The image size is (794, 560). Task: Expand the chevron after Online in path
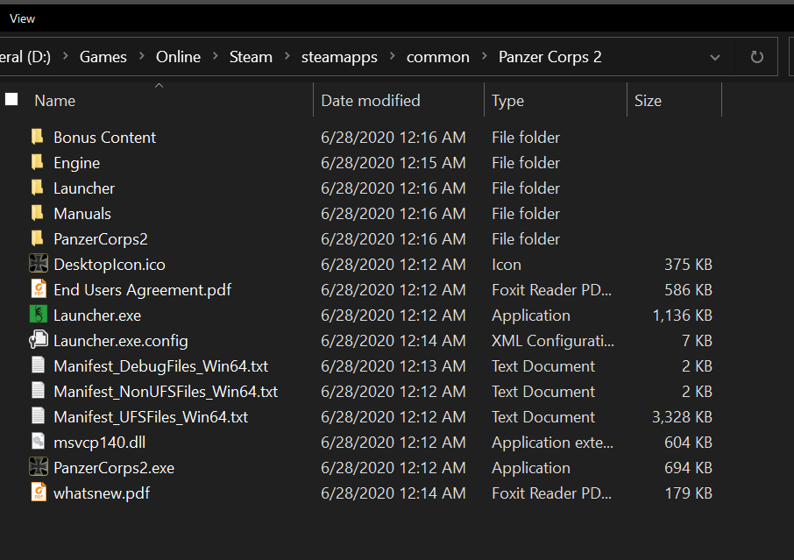216,56
